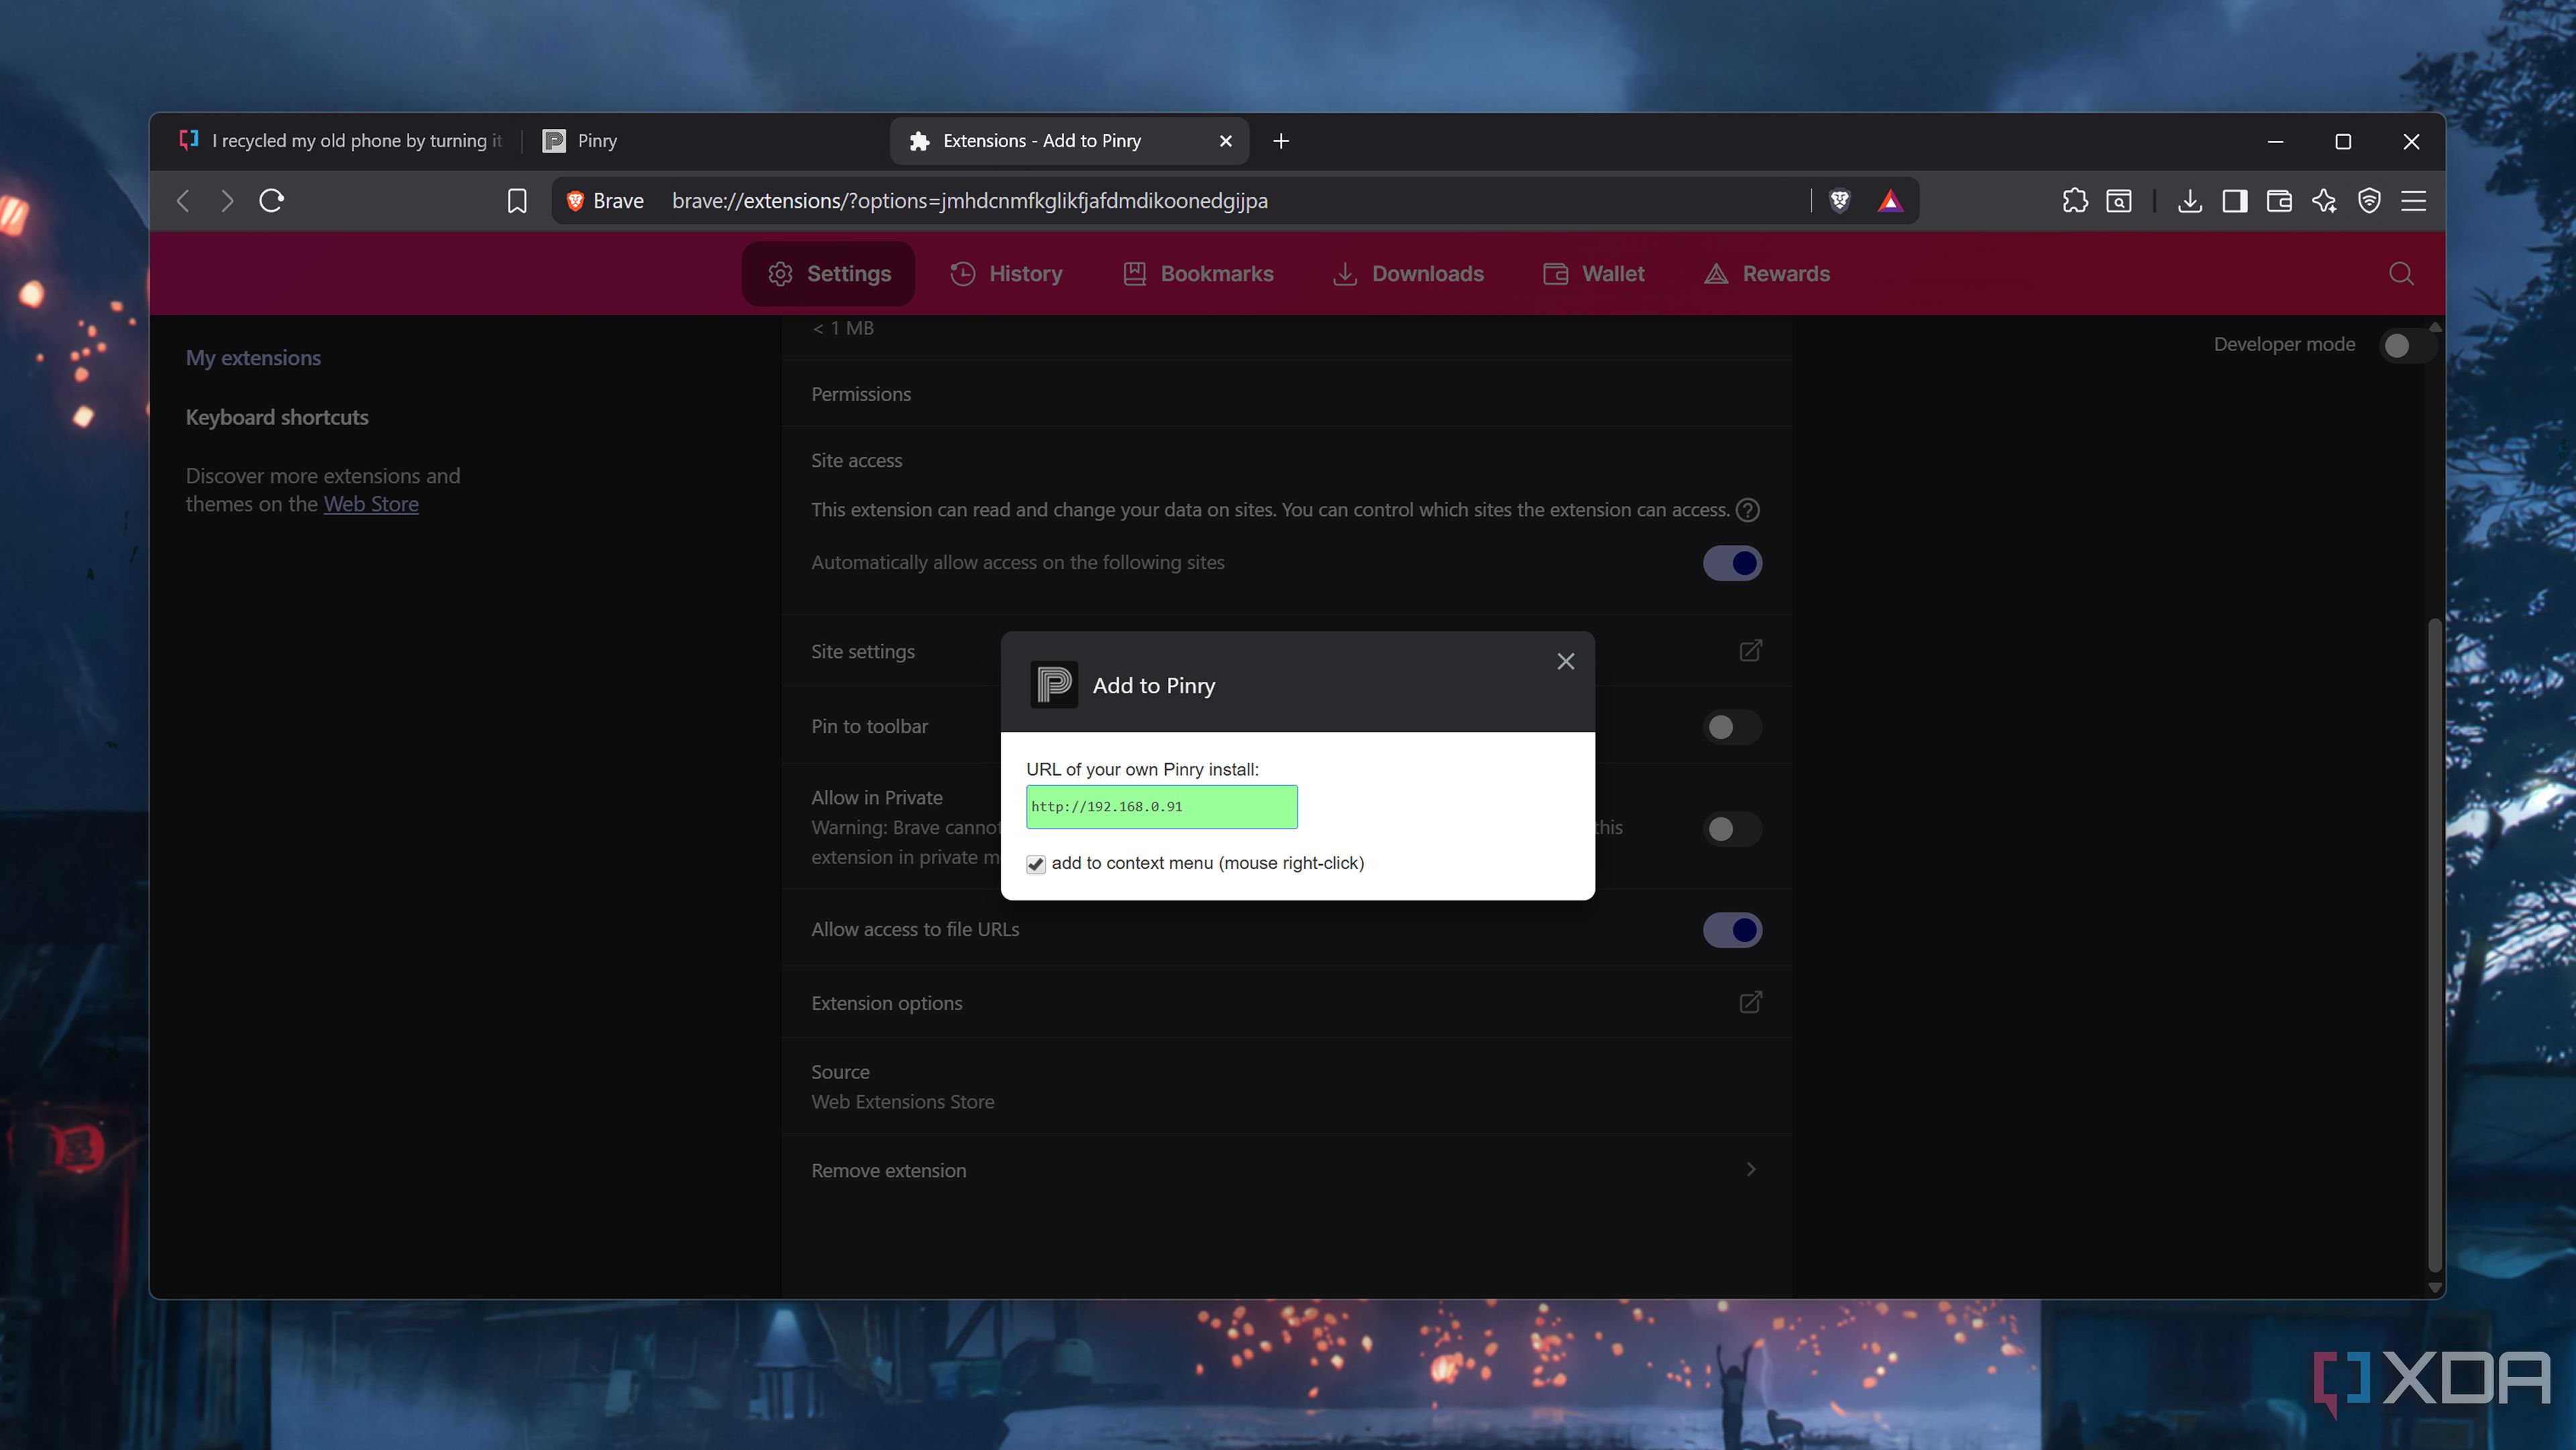Click the Pinry logo in the dialog header
The width and height of the screenshot is (2576, 1450).
[x=1054, y=685]
